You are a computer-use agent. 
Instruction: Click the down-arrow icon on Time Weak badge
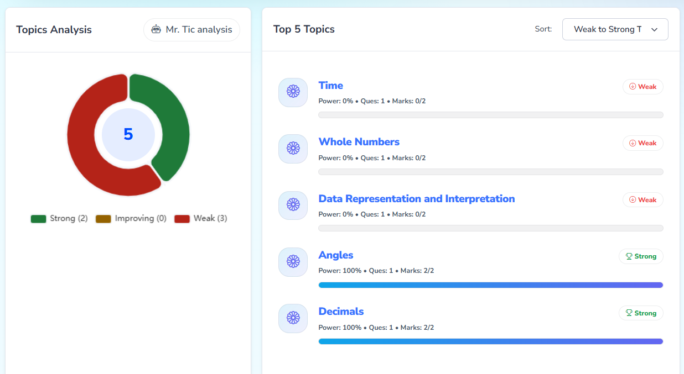[633, 87]
